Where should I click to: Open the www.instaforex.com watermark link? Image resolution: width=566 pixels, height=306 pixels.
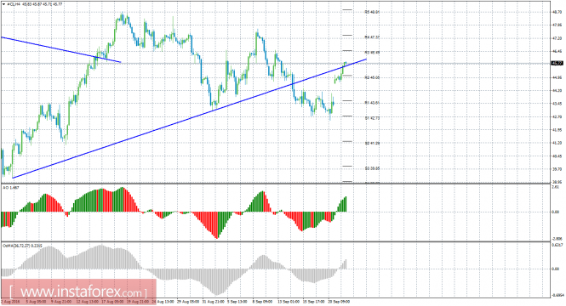point(78,291)
